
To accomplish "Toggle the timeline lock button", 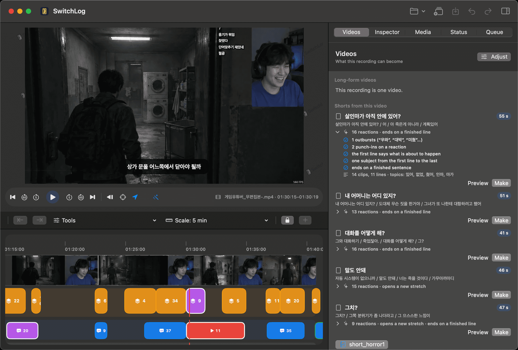I will [x=287, y=220].
